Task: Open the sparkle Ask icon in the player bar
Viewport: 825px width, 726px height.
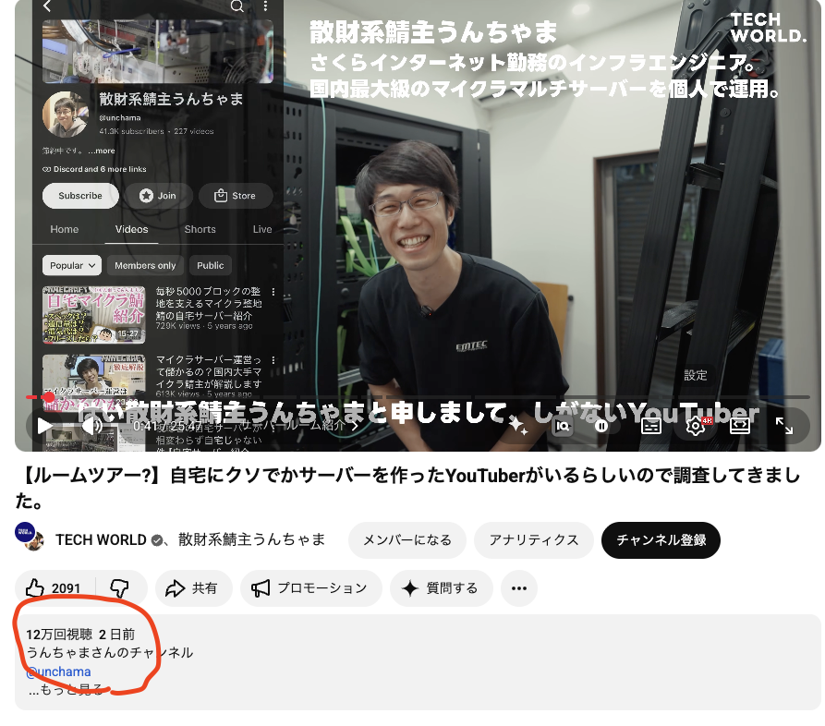Action: pos(518,426)
